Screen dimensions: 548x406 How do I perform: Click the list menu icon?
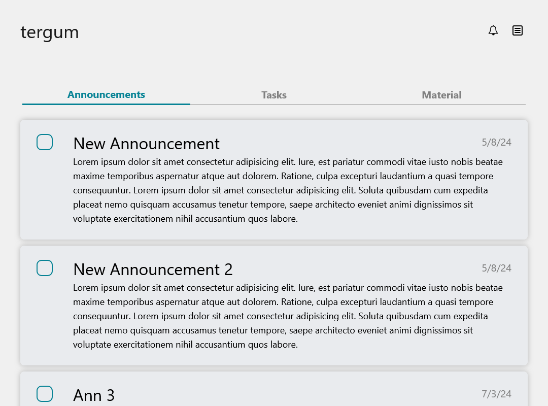(518, 30)
